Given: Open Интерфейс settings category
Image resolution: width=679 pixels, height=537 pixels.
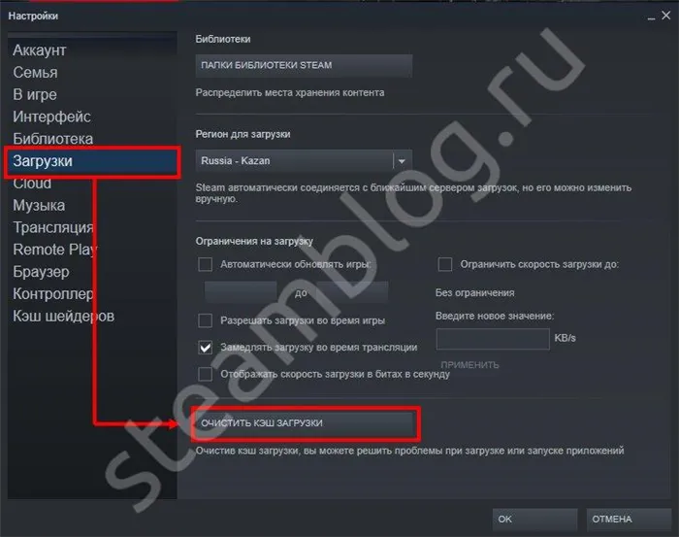Looking at the screenshot, I should tap(51, 117).
